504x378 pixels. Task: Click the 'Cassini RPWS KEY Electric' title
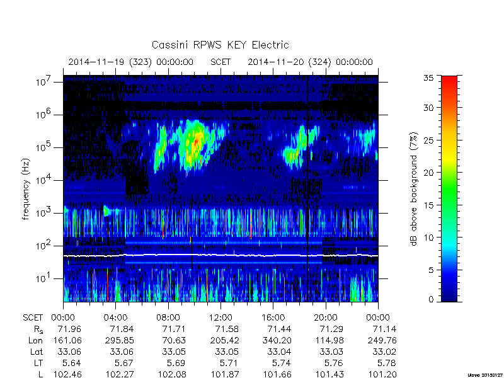[220, 45]
